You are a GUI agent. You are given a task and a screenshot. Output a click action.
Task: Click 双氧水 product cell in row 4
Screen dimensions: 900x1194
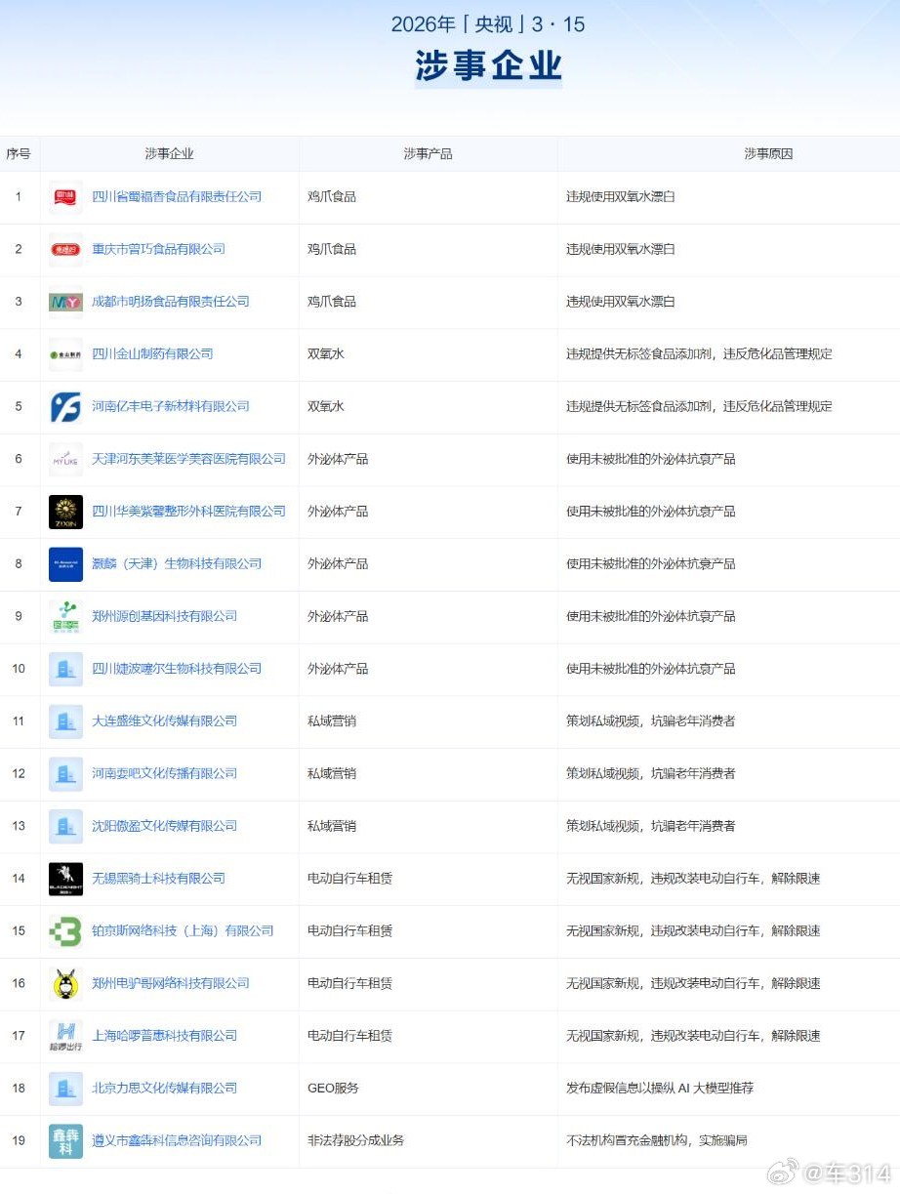(326, 354)
